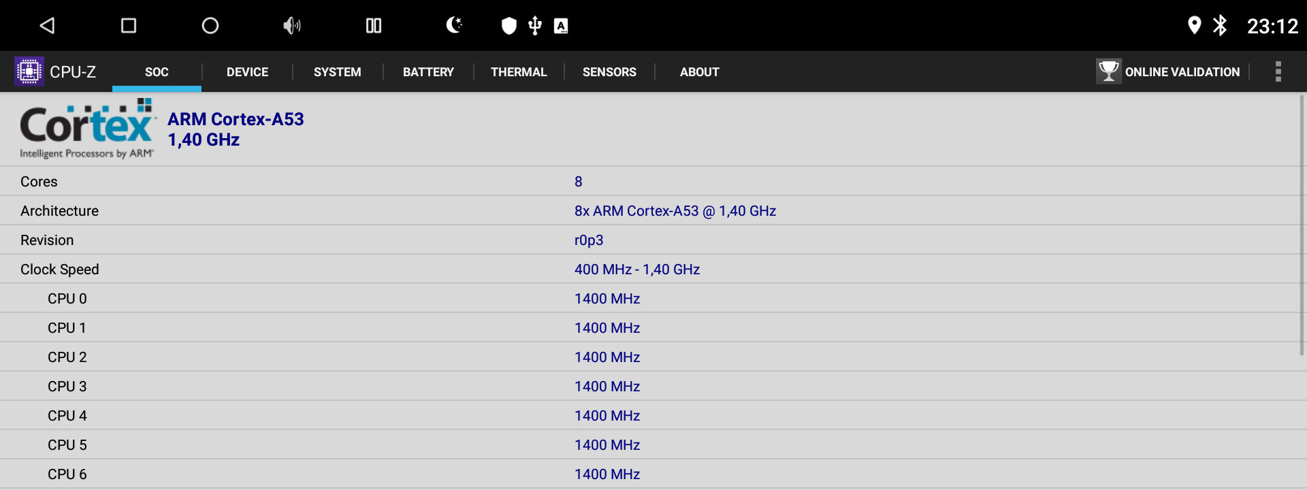Tap the split-screen icon in the top bar
The height and width of the screenshot is (490, 1307).
tap(374, 26)
